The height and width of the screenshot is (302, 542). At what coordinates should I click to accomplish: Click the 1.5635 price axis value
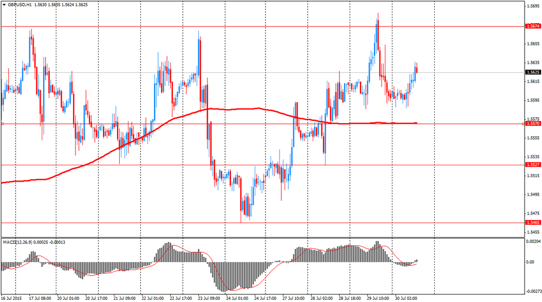tap(533, 63)
